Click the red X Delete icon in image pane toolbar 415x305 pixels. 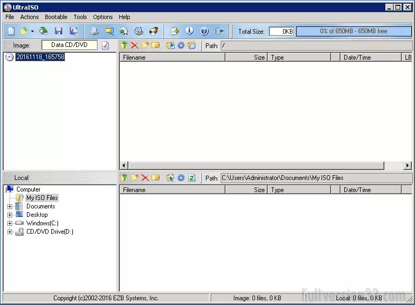pyautogui.click(x=135, y=45)
